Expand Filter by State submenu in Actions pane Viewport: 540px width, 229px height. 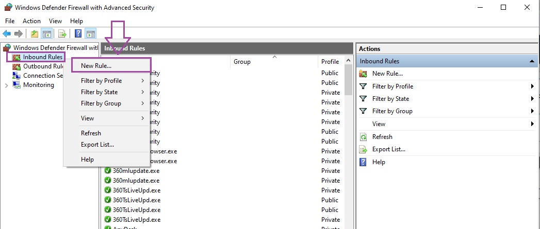coord(531,99)
